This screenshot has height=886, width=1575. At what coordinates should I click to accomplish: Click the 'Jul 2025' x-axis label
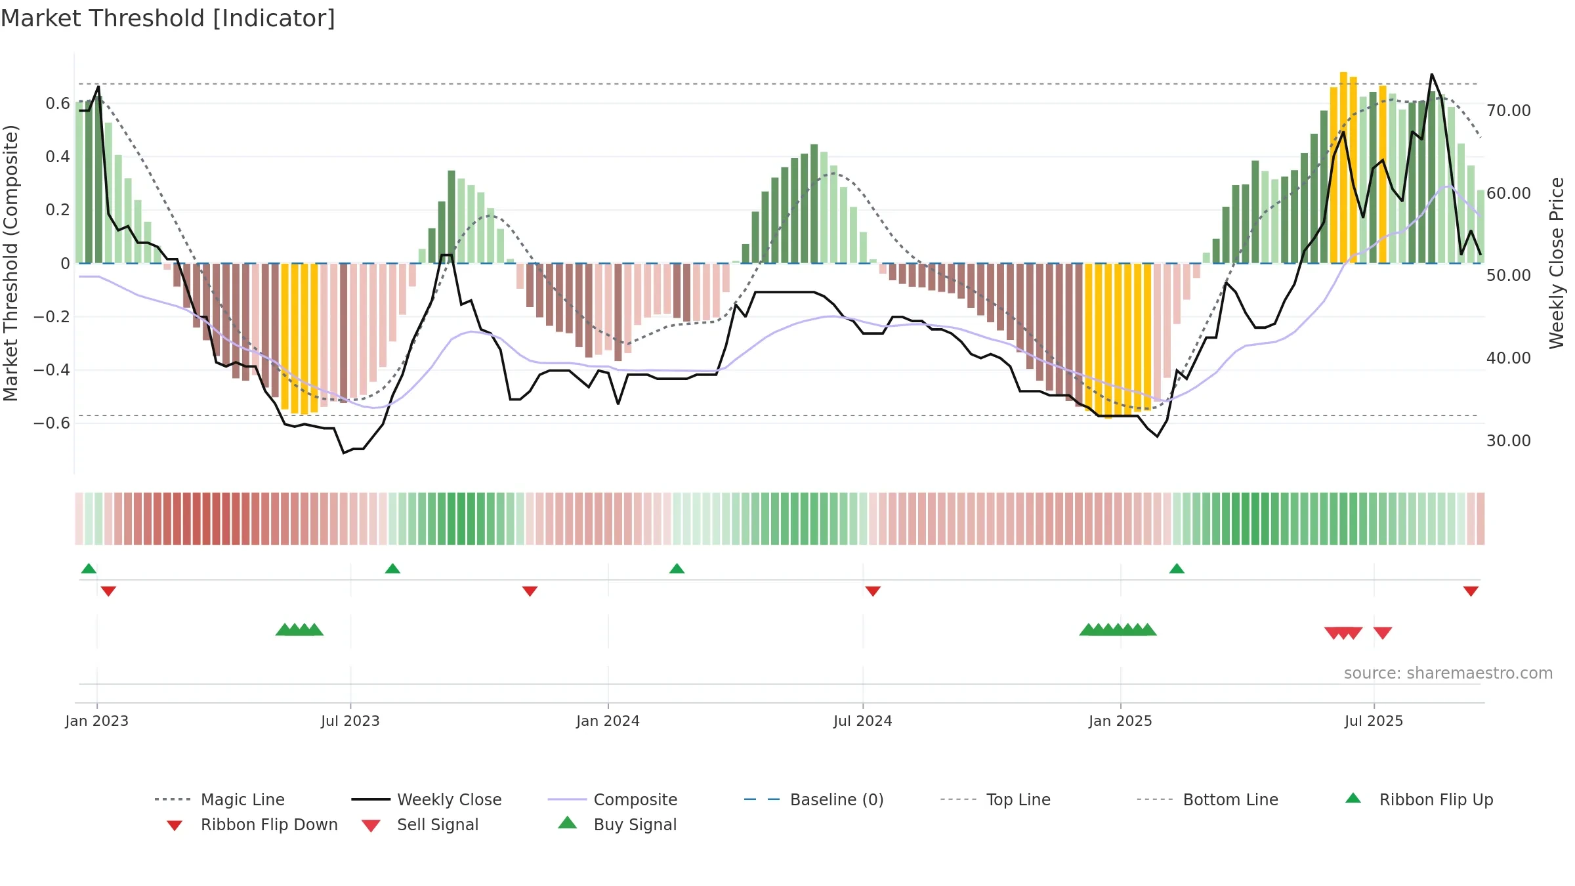tap(1374, 721)
